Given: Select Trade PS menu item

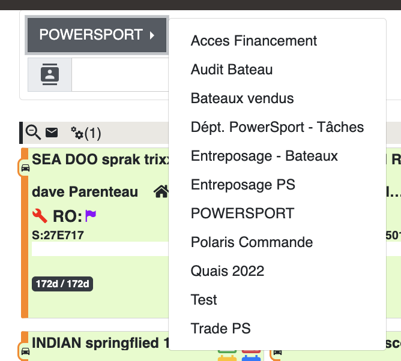Looking at the screenshot, I should (x=220, y=329).
